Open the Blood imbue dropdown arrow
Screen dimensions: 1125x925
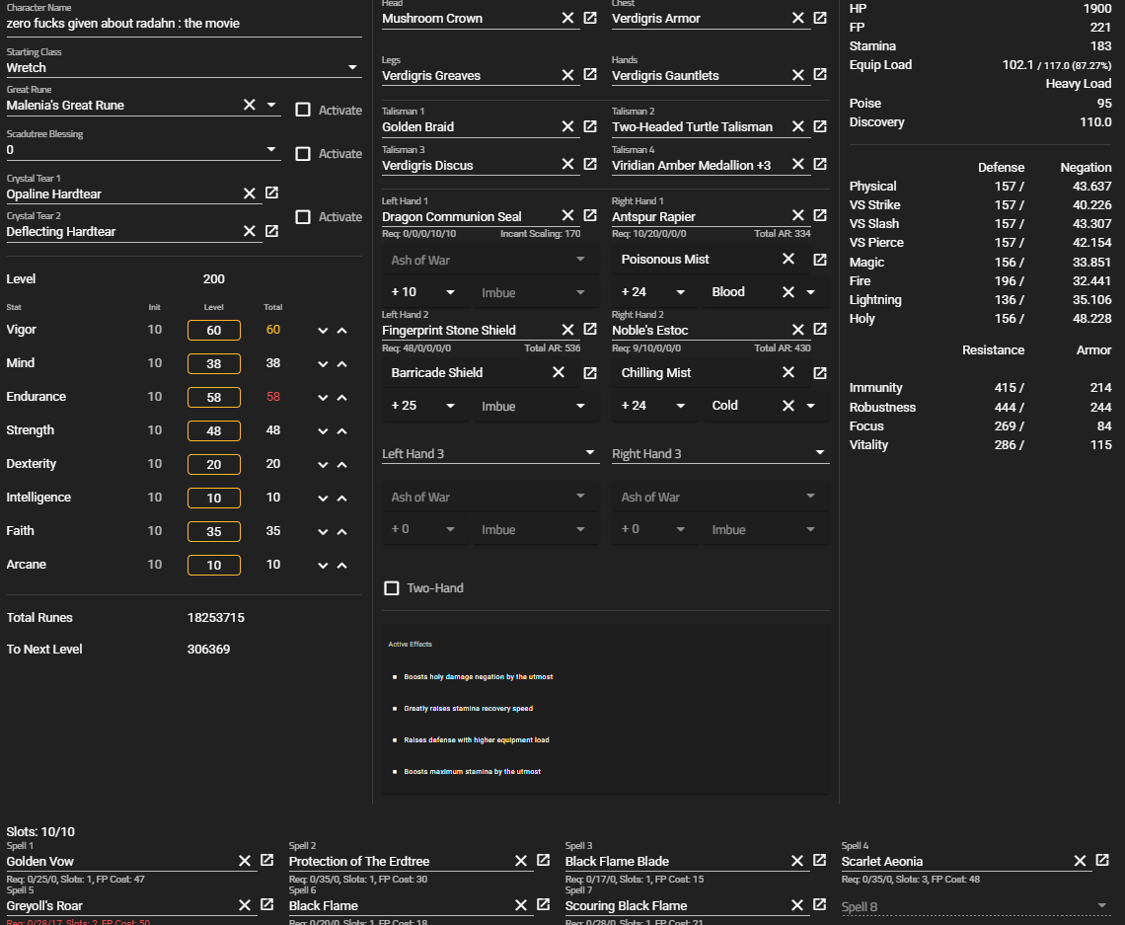(811, 292)
